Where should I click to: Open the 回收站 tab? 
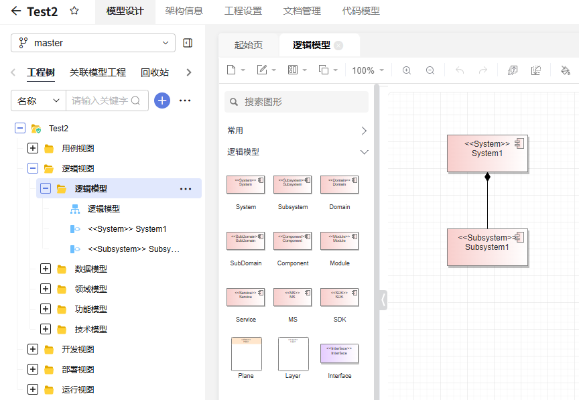(155, 72)
